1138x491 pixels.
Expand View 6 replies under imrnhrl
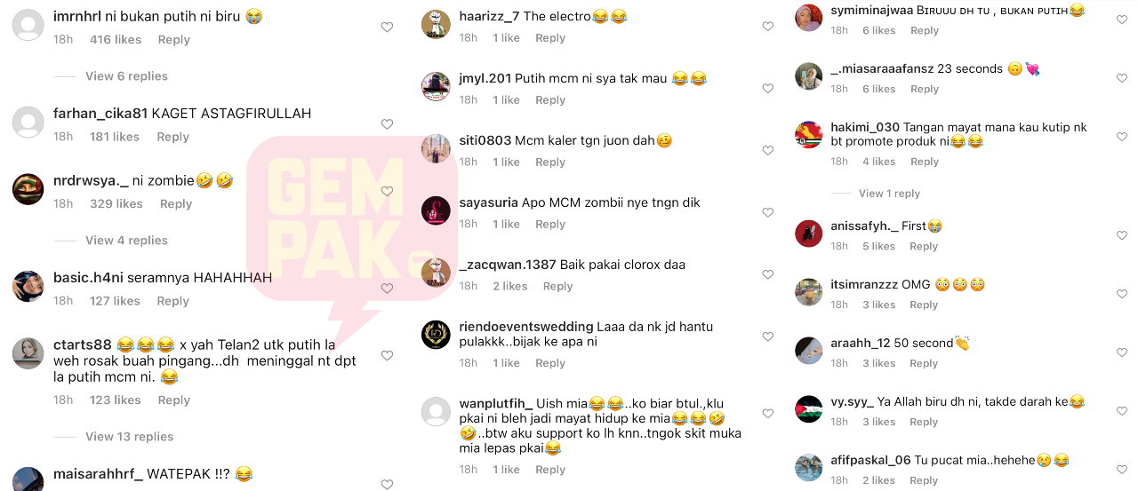coord(126,76)
